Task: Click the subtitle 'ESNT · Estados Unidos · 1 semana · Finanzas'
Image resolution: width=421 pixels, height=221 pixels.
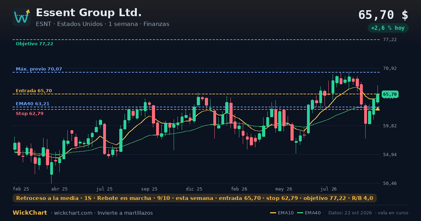Action: coord(102,24)
